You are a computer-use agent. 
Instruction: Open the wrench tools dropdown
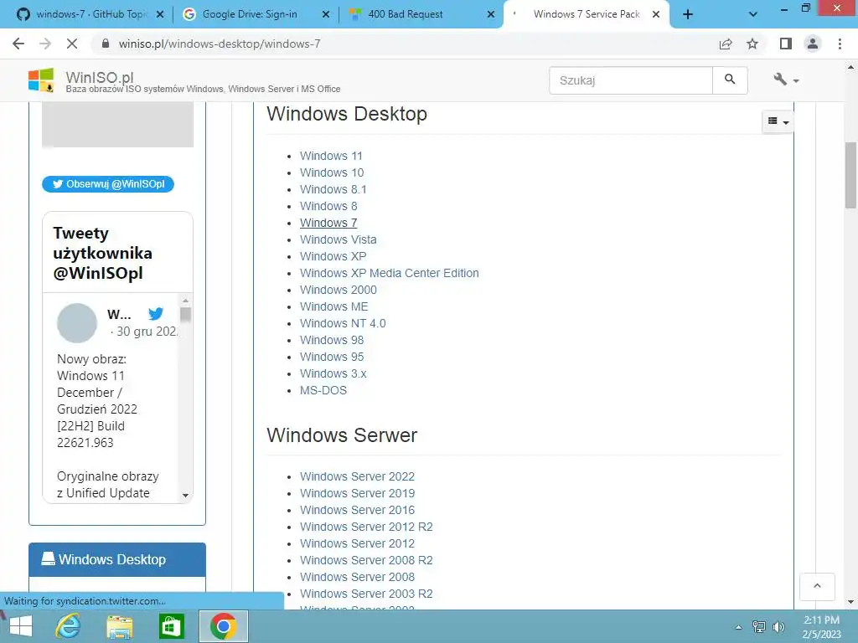(x=786, y=80)
